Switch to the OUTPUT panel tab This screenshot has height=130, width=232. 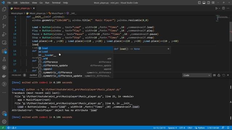tap(33, 75)
